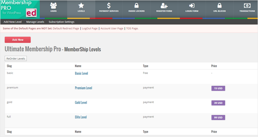Click the 'gold' slug cell
The image size is (258, 137).
(x=9, y=102)
